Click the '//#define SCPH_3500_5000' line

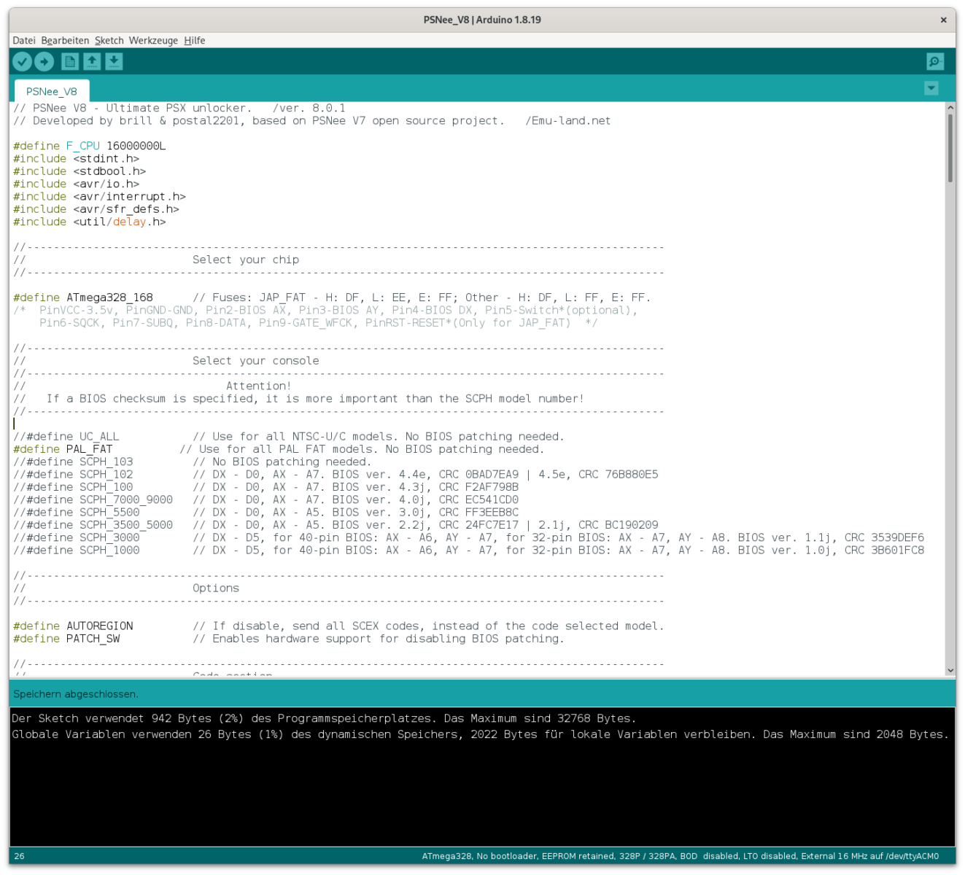[x=336, y=525]
